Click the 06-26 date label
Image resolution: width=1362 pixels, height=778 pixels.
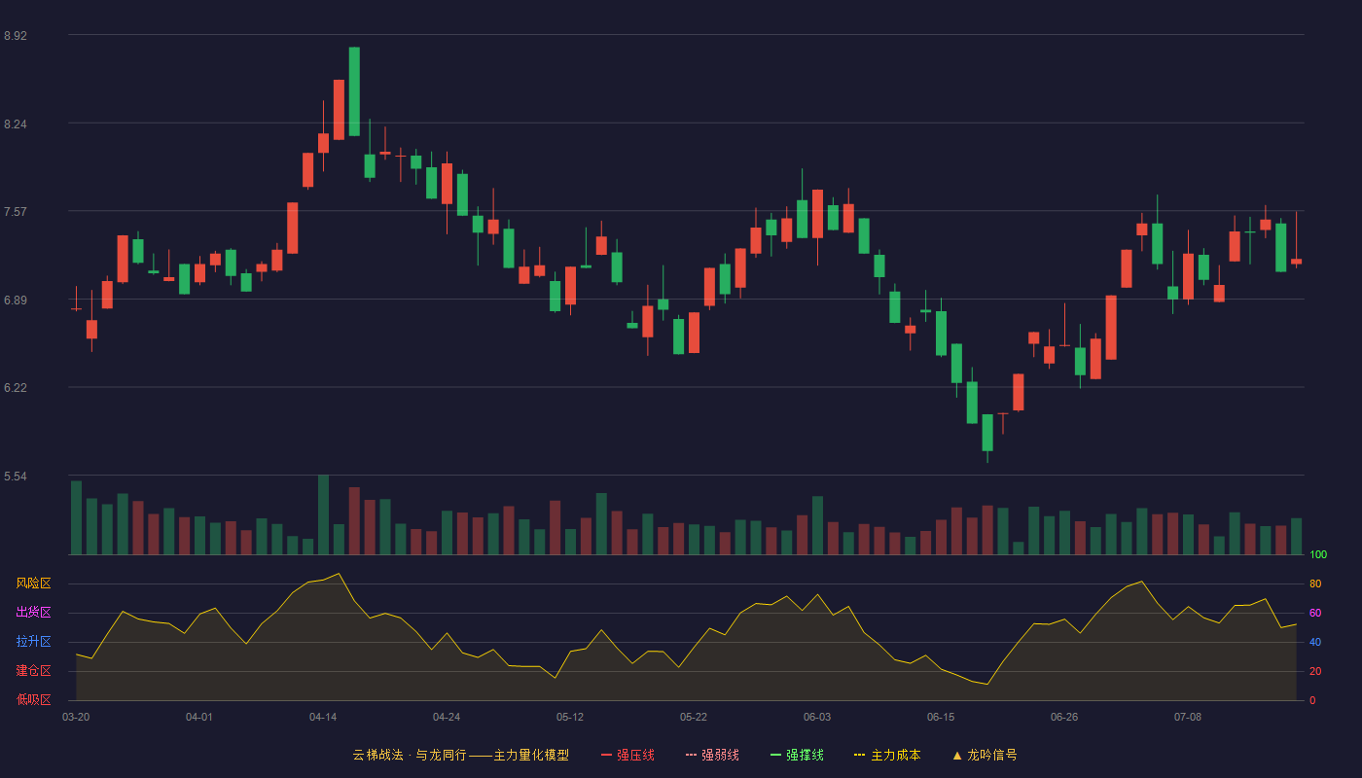[1064, 717]
